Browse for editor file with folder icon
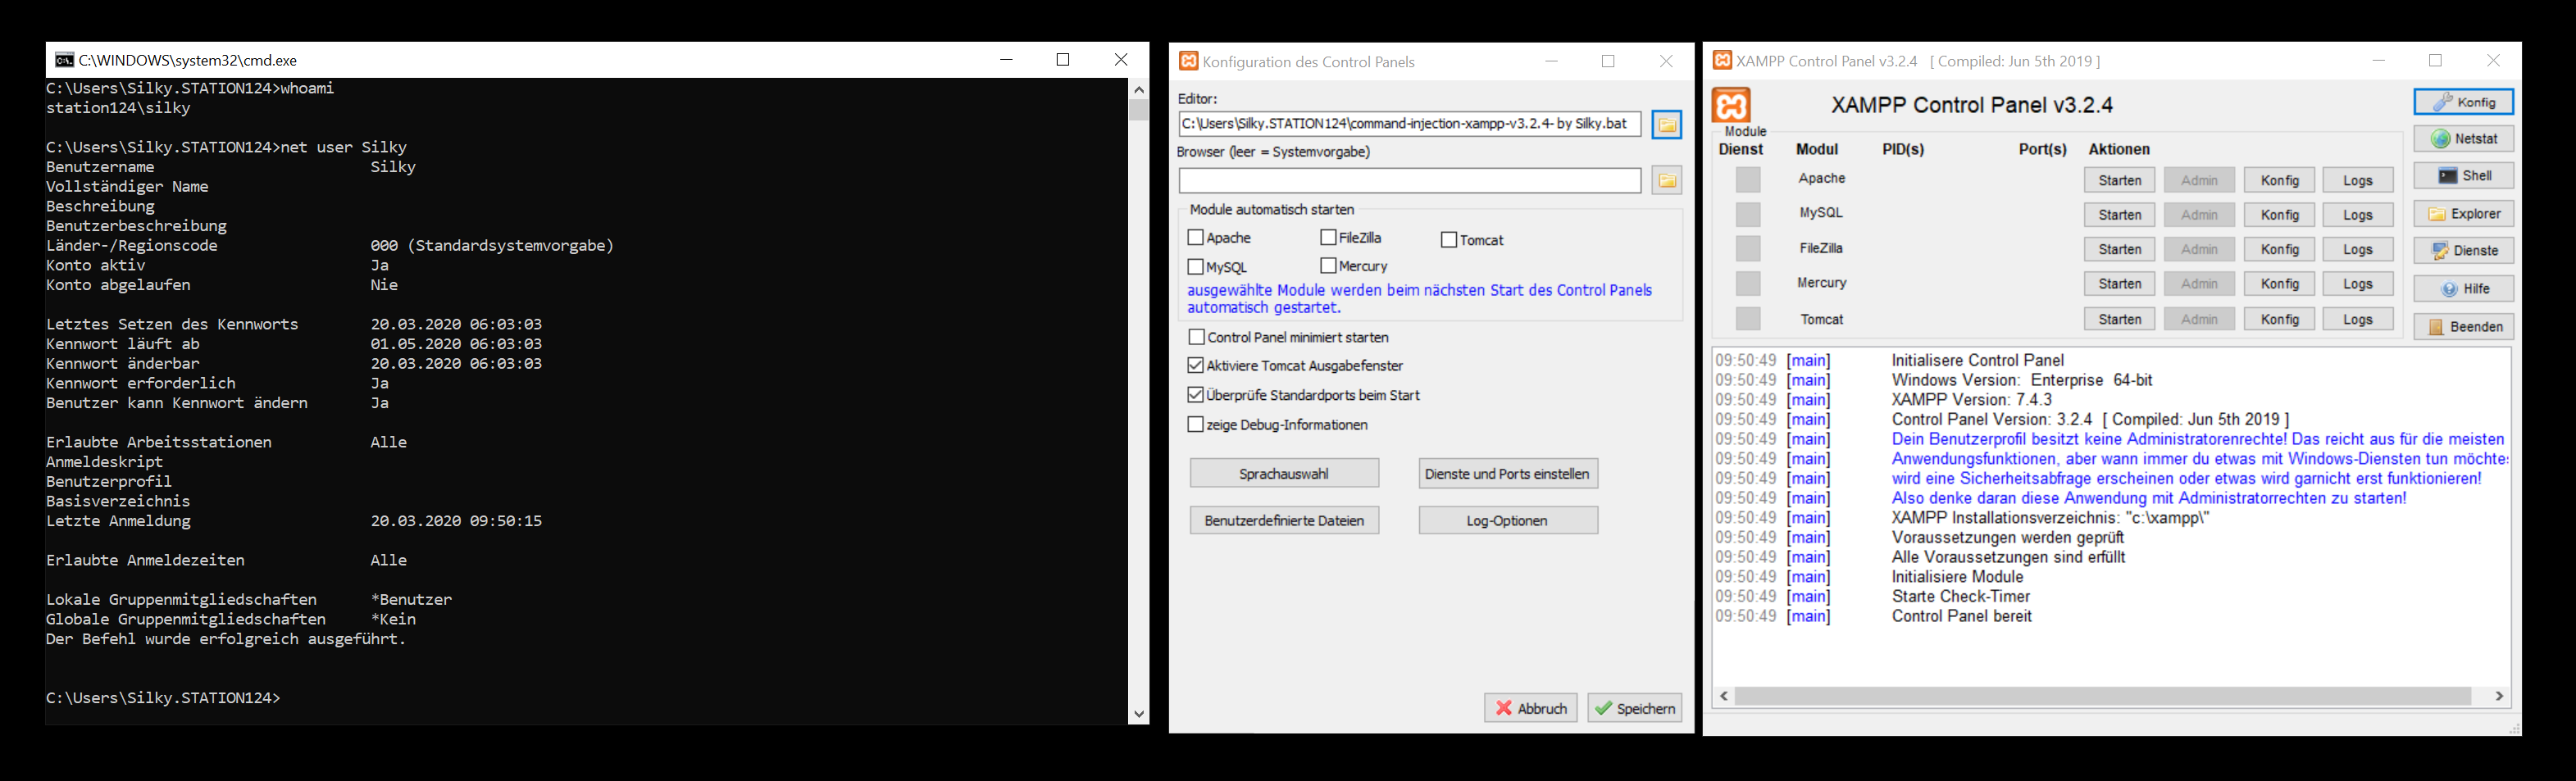 tap(1667, 125)
